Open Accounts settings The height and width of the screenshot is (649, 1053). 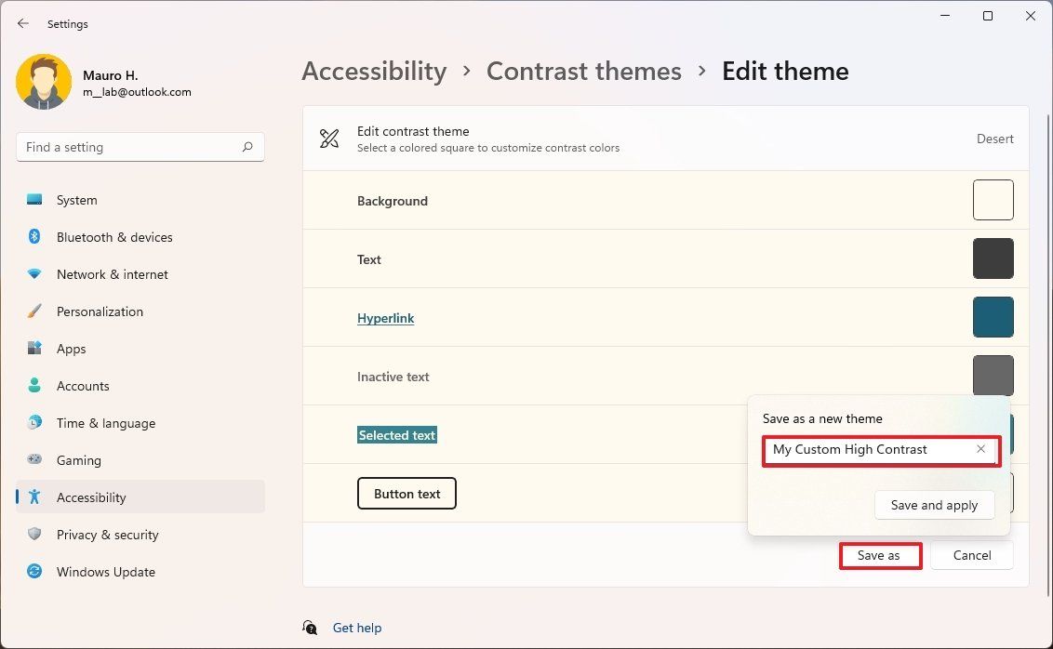84,386
